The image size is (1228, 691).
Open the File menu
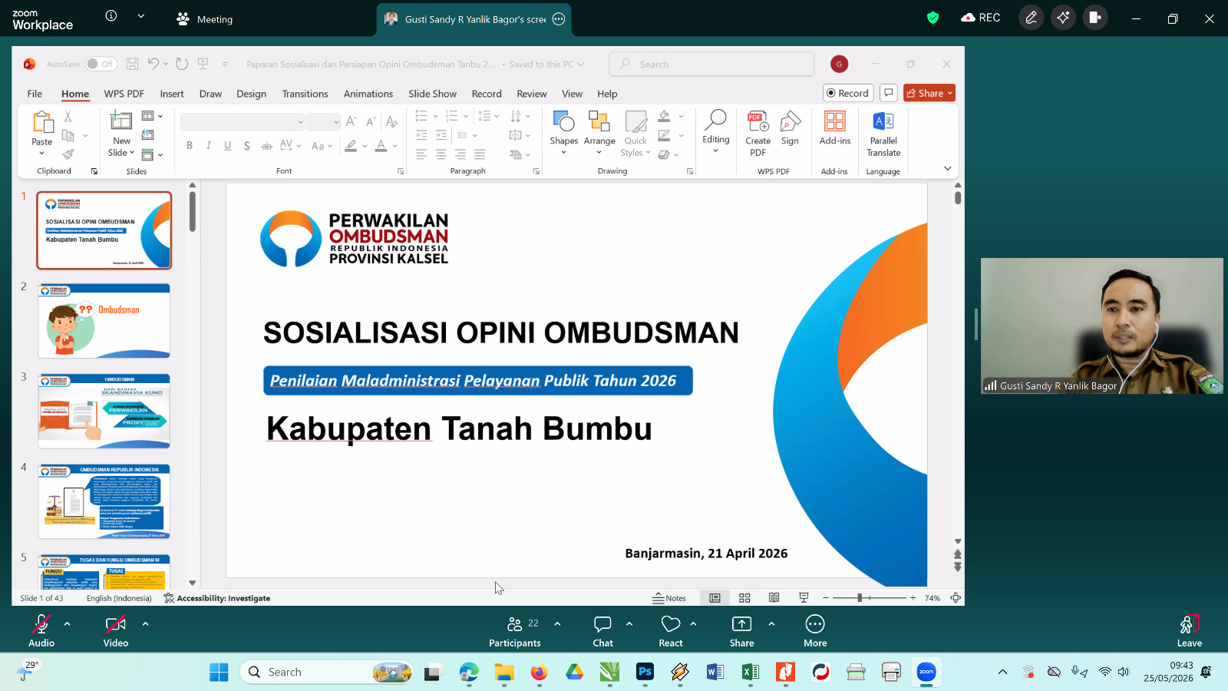coord(35,94)
